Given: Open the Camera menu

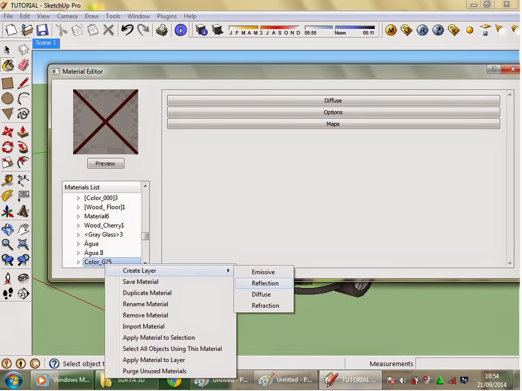Looking at the screenshot, I should (x=67, y=16).
